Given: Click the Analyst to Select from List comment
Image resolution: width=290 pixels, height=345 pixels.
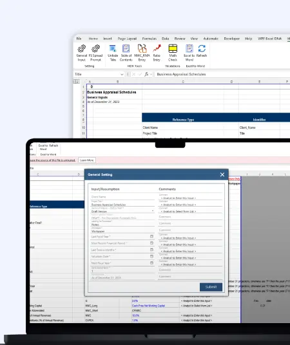Looking at the screenshot, I should (x=190, y=210).
